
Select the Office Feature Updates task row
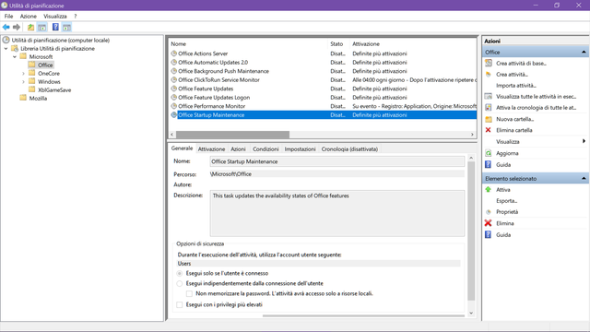point(323,89)
